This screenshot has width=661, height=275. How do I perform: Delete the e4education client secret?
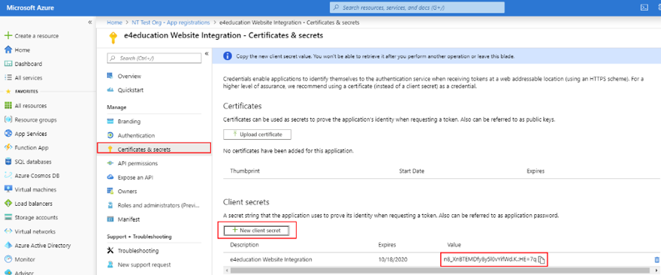[656, 260]
